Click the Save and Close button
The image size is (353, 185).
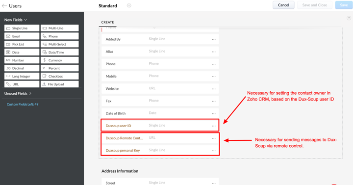pyautogui.click(x=314, y=5)
